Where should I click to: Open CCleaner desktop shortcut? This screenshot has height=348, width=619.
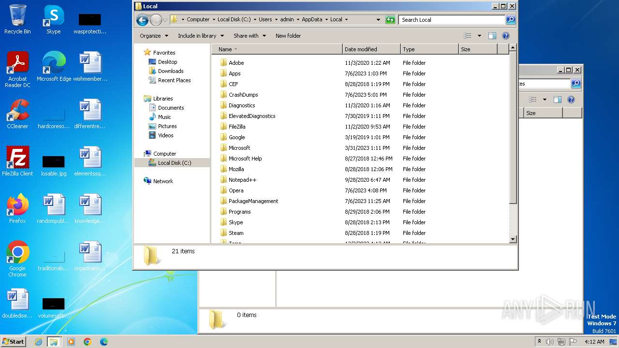click(x=17, y=114)
